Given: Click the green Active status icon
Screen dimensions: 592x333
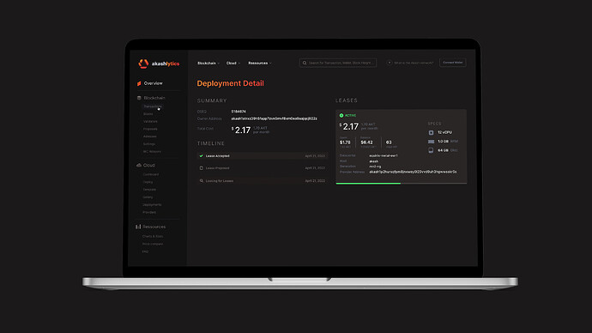Looking at the screenshot, I should click(x=341, y=116).
